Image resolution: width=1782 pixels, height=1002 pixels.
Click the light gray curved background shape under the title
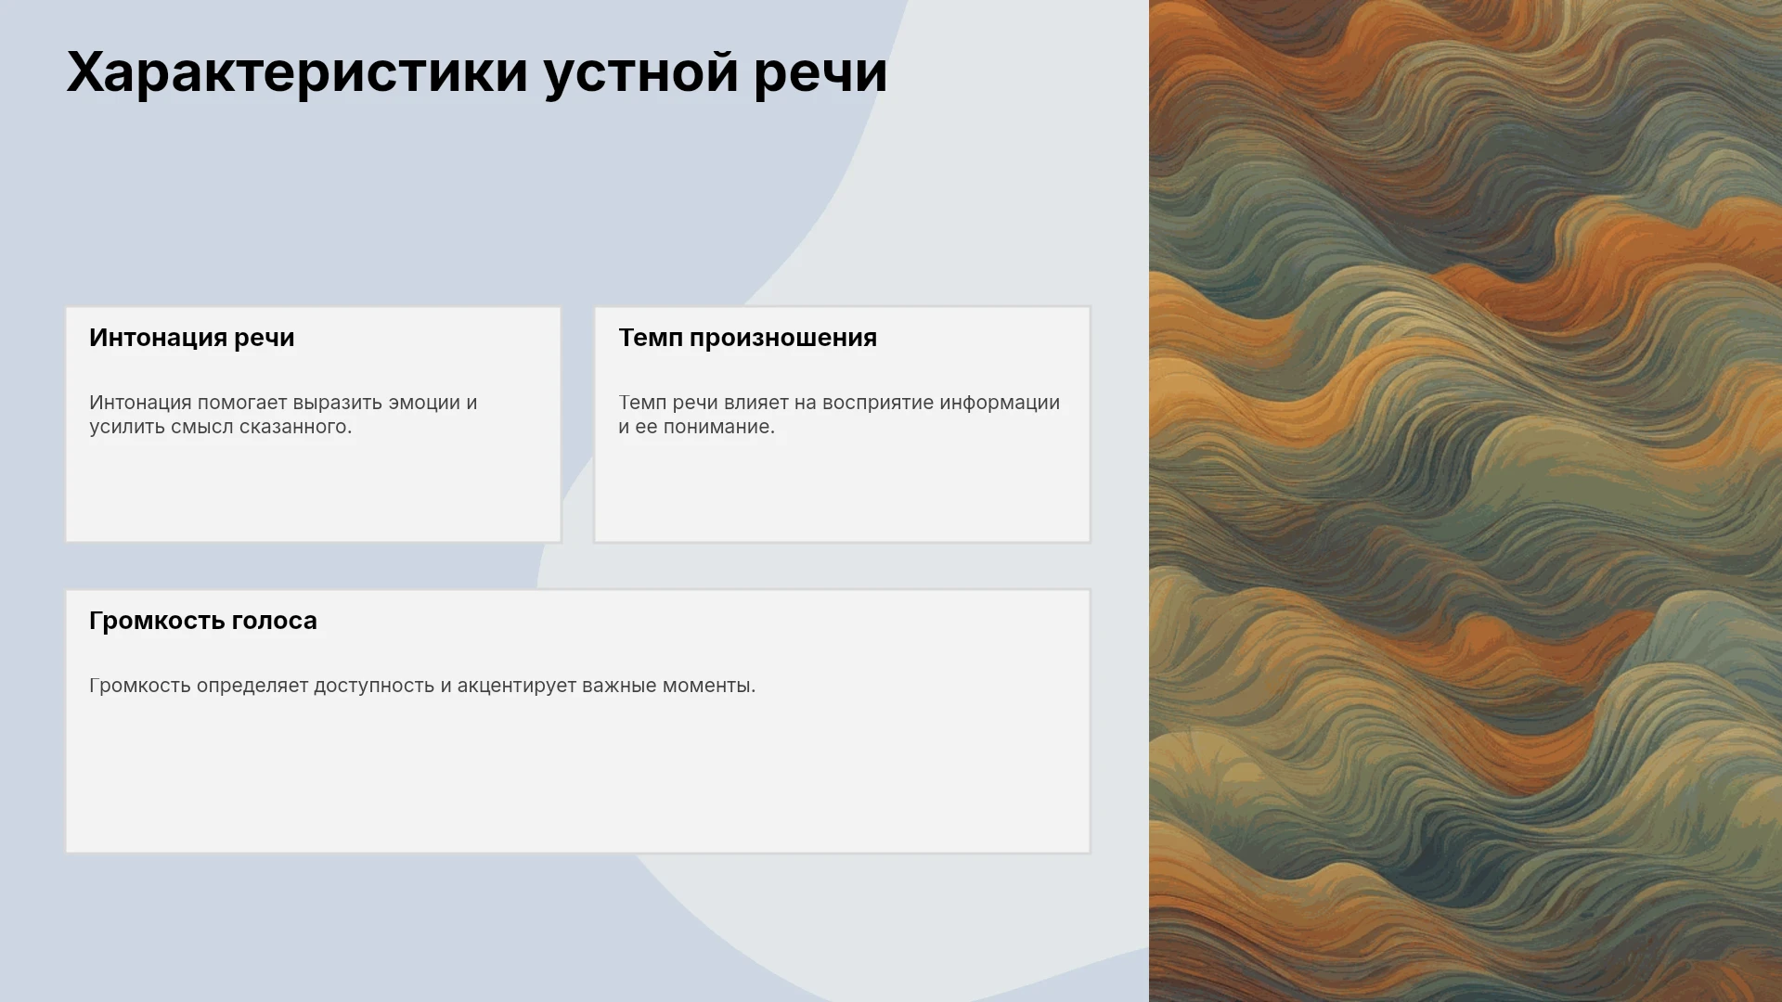(1002, 186)
